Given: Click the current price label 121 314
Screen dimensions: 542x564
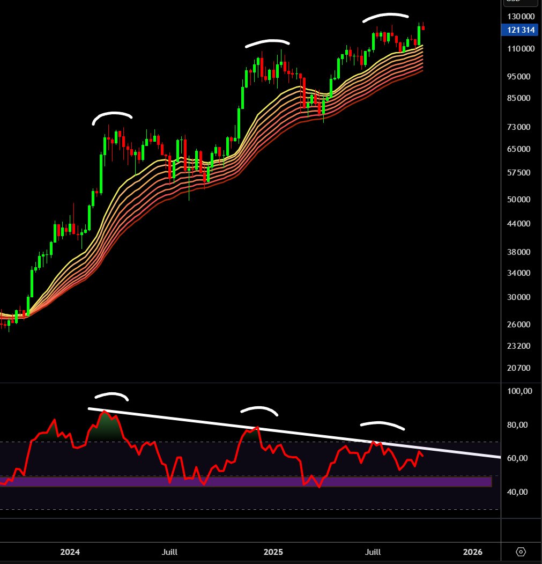Looking at the screenshot, I should point(519,30).
